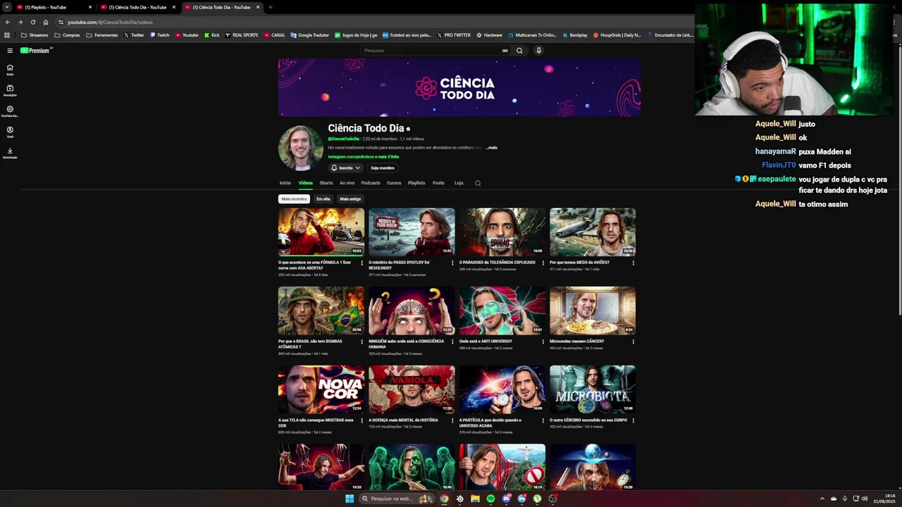This screenshot has height=507, width=902.
Task: Open instagram.com/pedroloos links
Action: coord(363,156)
